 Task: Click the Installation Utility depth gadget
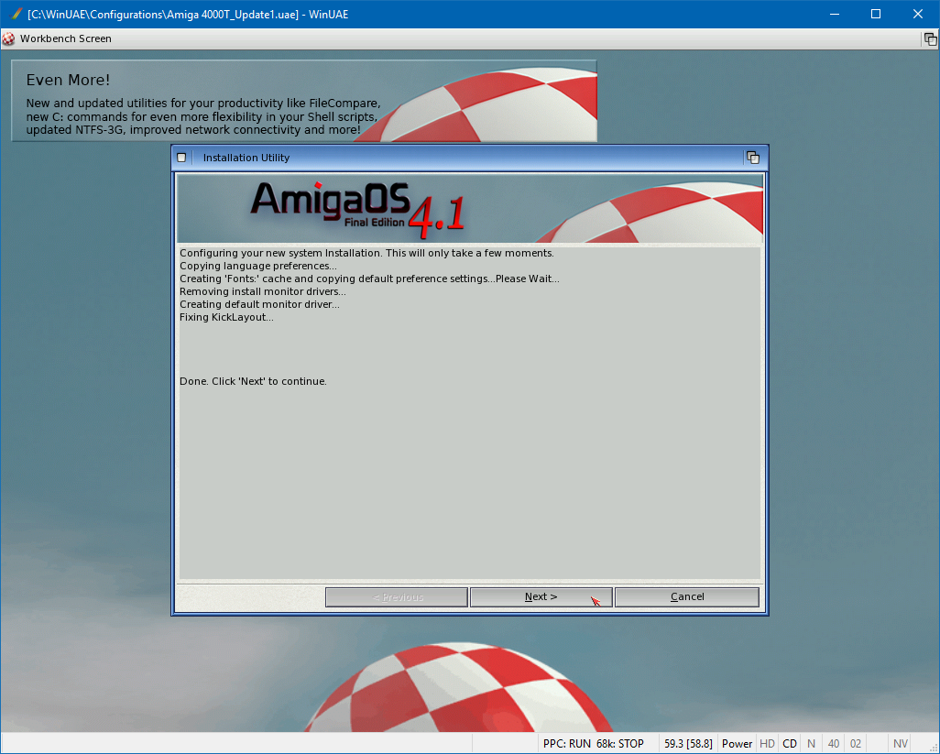pos(753,158)
